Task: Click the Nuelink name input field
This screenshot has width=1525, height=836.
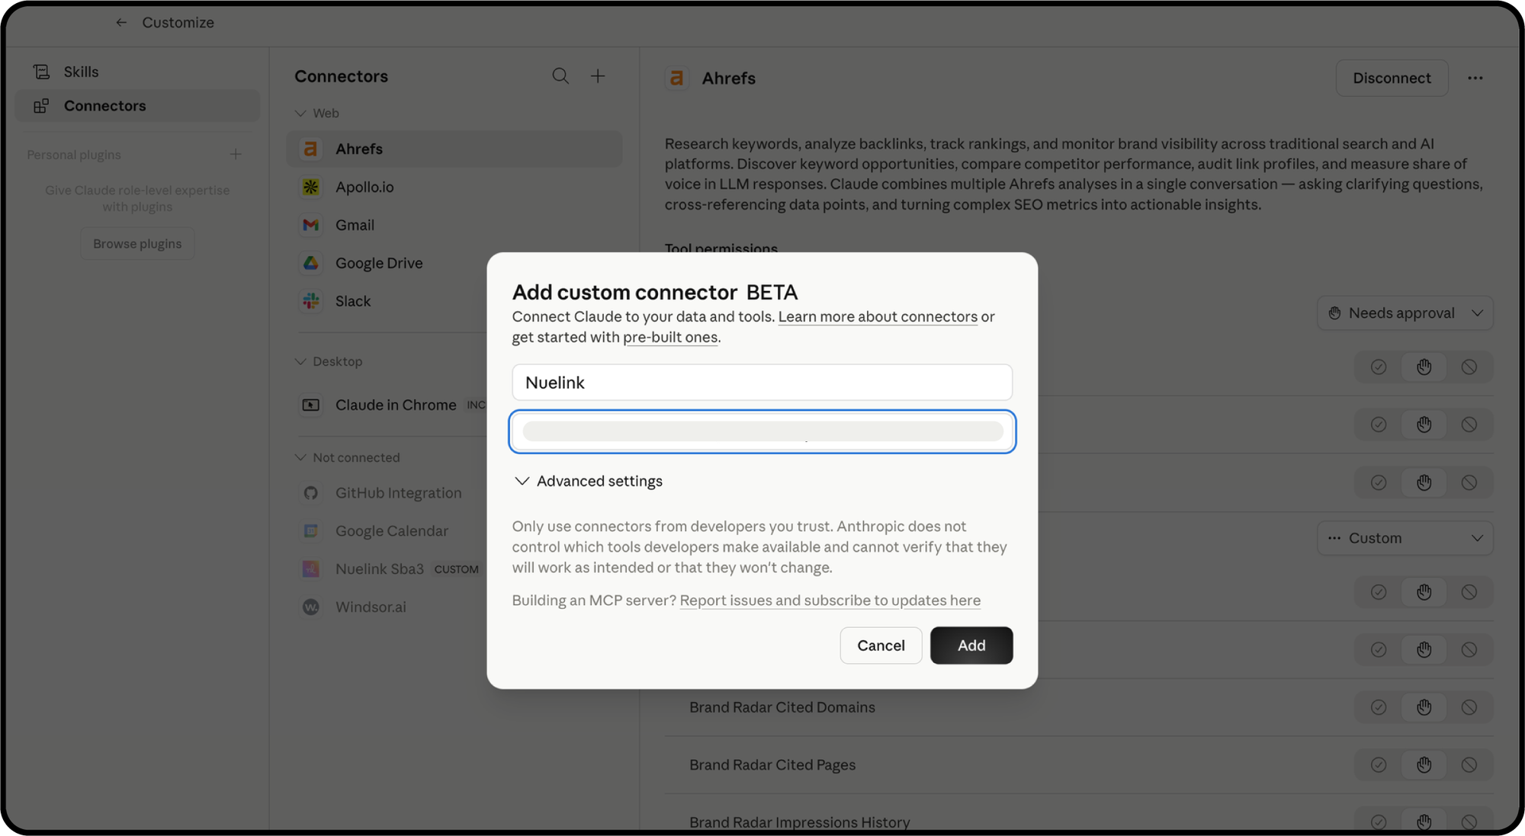Action: [x=761, y=383]
